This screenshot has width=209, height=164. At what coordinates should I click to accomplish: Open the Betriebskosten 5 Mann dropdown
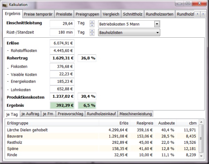157,24
